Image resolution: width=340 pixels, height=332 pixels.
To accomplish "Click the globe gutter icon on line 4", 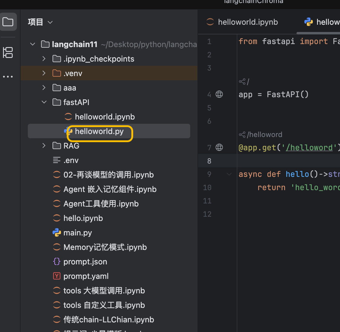I will [219, 94].
